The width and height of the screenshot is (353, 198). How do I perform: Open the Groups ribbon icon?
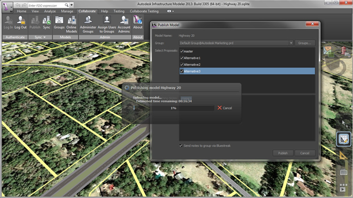tap(59, 23)
